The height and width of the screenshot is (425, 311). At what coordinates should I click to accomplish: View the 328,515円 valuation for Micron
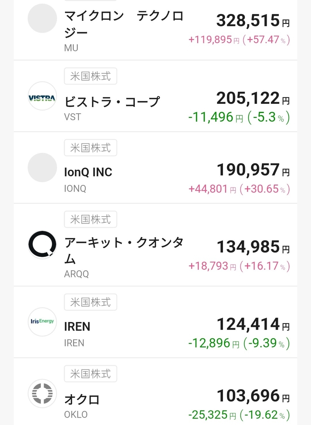pos(253,21)
